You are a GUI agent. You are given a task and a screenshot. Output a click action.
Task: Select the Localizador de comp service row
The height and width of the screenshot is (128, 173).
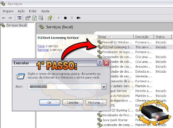[x=135, y=125]
